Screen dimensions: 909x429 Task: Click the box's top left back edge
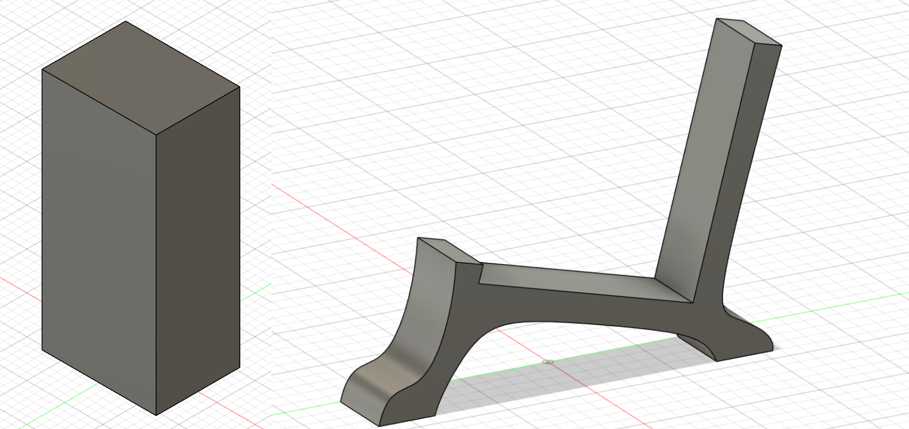tap(84, 46)
